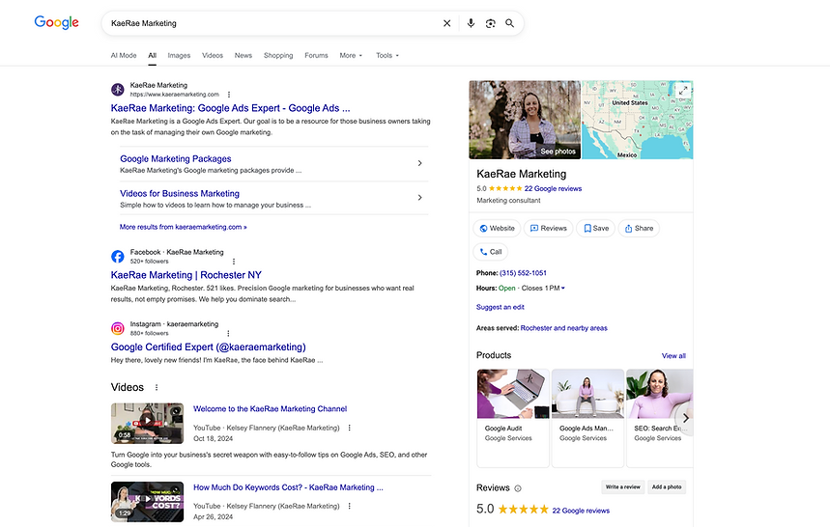Viewport: 830px width, 527px height.
Task: Switch to Videos tab
Action: tap(213, 56)
